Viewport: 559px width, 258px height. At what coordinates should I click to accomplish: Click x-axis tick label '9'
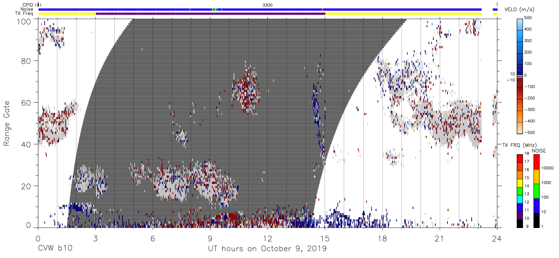210,238
